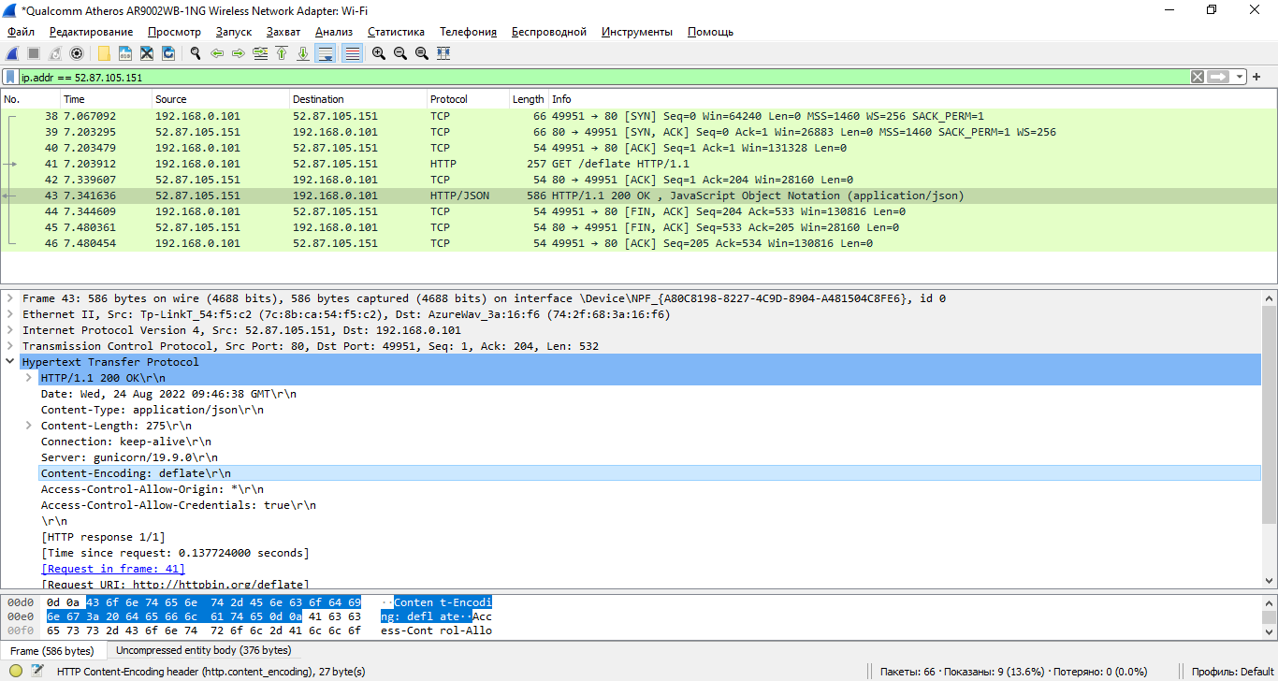
Task: Zoom in on packet text
Action: (x=379, y=53)
